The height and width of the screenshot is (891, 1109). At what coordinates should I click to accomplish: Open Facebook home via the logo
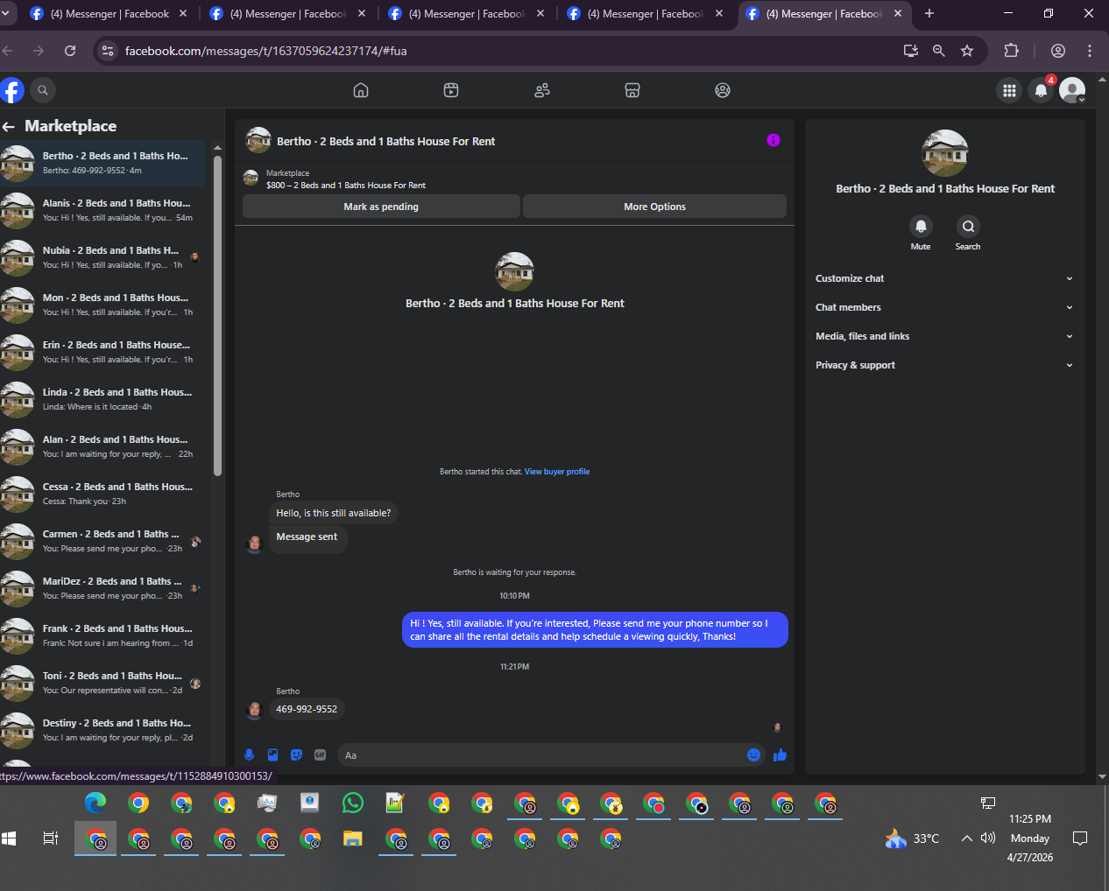tap(11, 90)
